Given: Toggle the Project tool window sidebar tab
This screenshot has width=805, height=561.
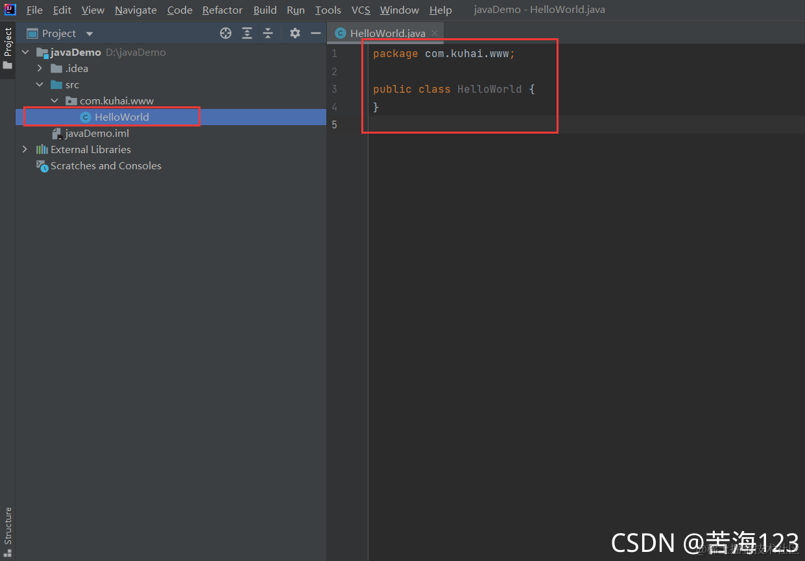Looking at the screenshot, I should pyautogui.click(x=8, y=49).
